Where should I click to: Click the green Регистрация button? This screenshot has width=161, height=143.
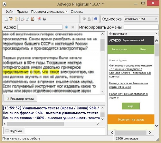(x=119, y=49)
